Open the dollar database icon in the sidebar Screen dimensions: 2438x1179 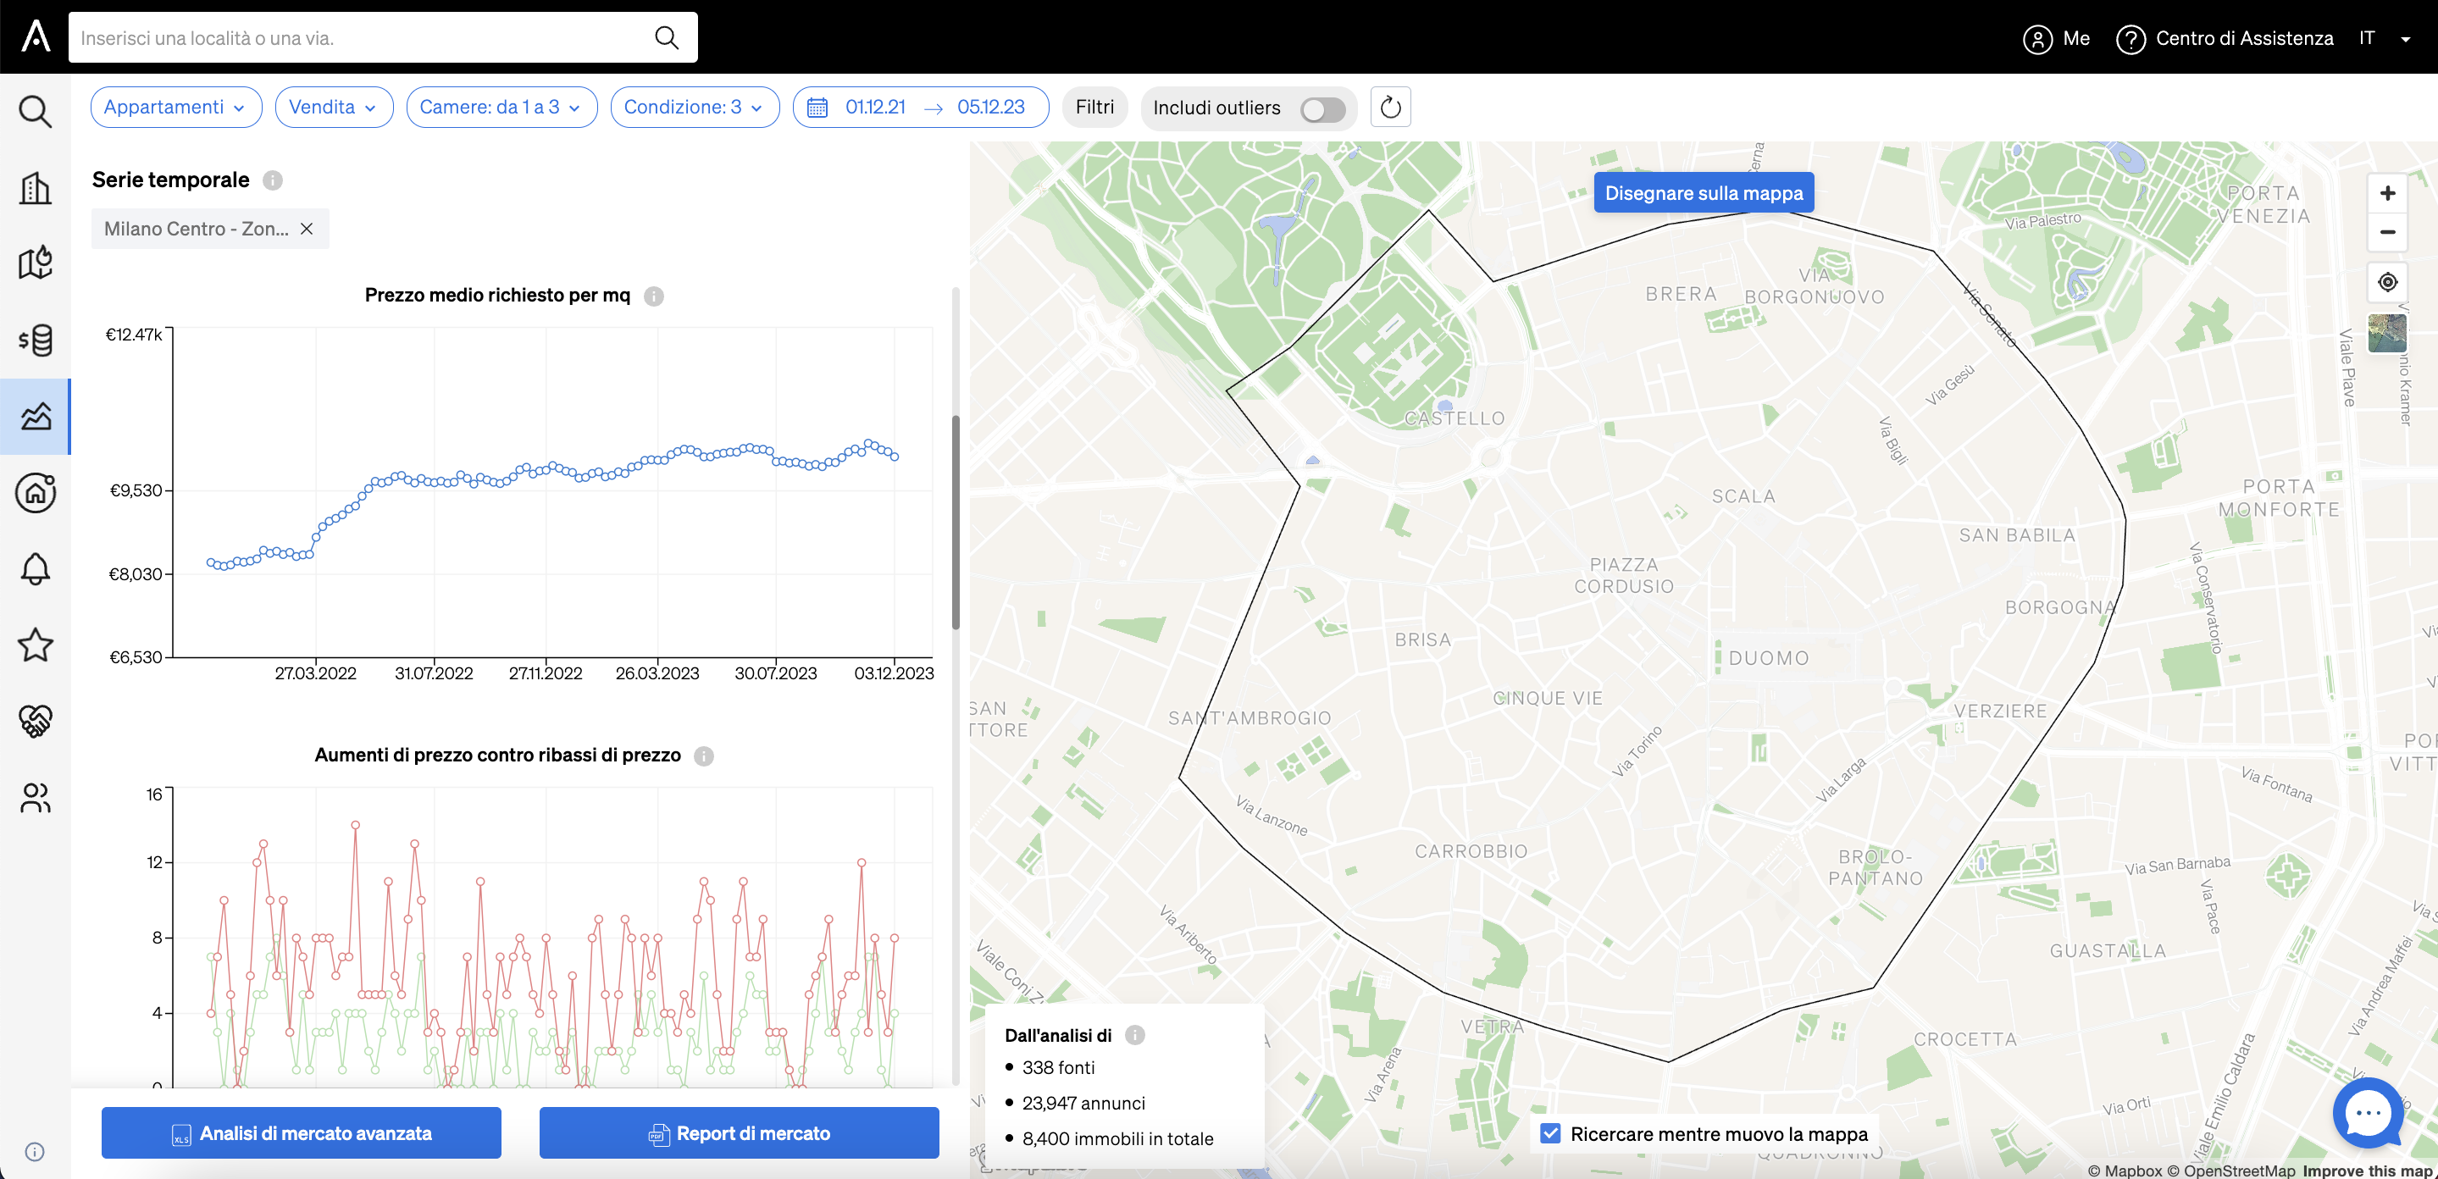click(x=35, y=340)
